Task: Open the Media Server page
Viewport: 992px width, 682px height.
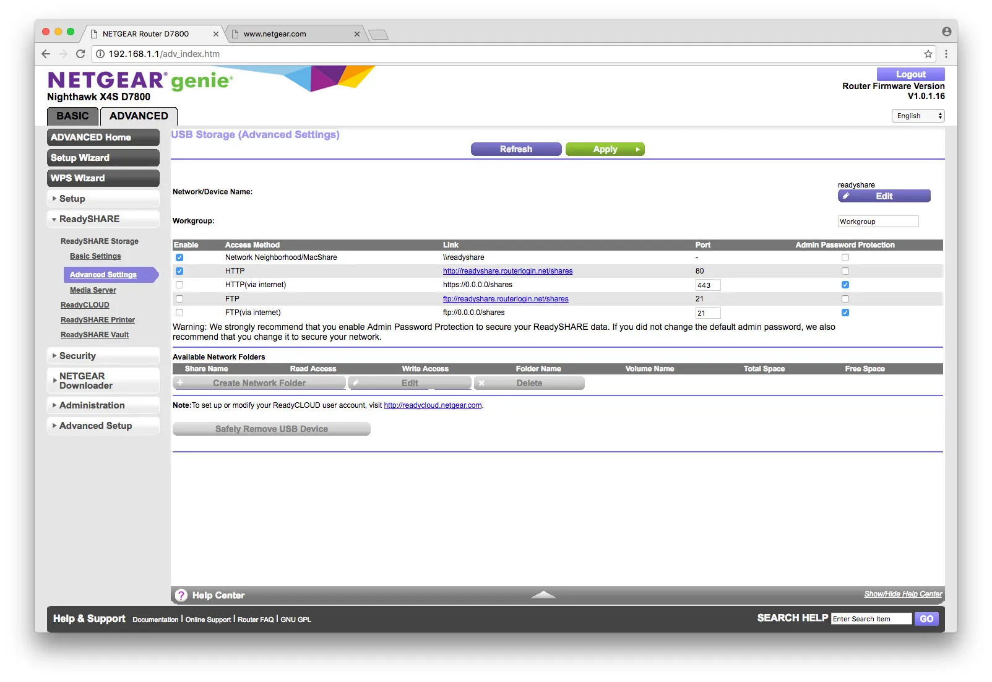Action: [93, 290]
